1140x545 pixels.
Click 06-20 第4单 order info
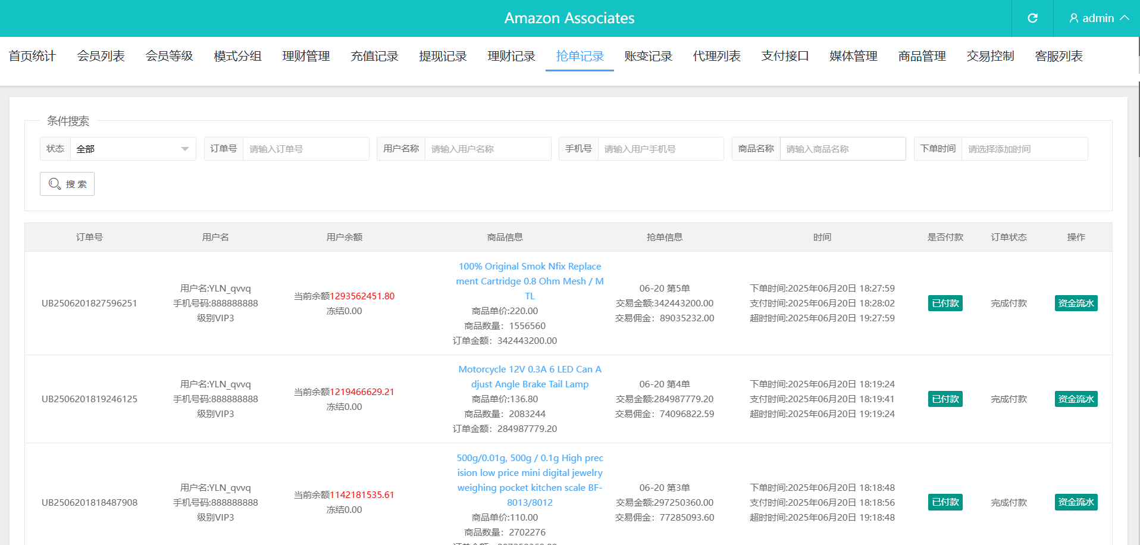coord(665,384)
